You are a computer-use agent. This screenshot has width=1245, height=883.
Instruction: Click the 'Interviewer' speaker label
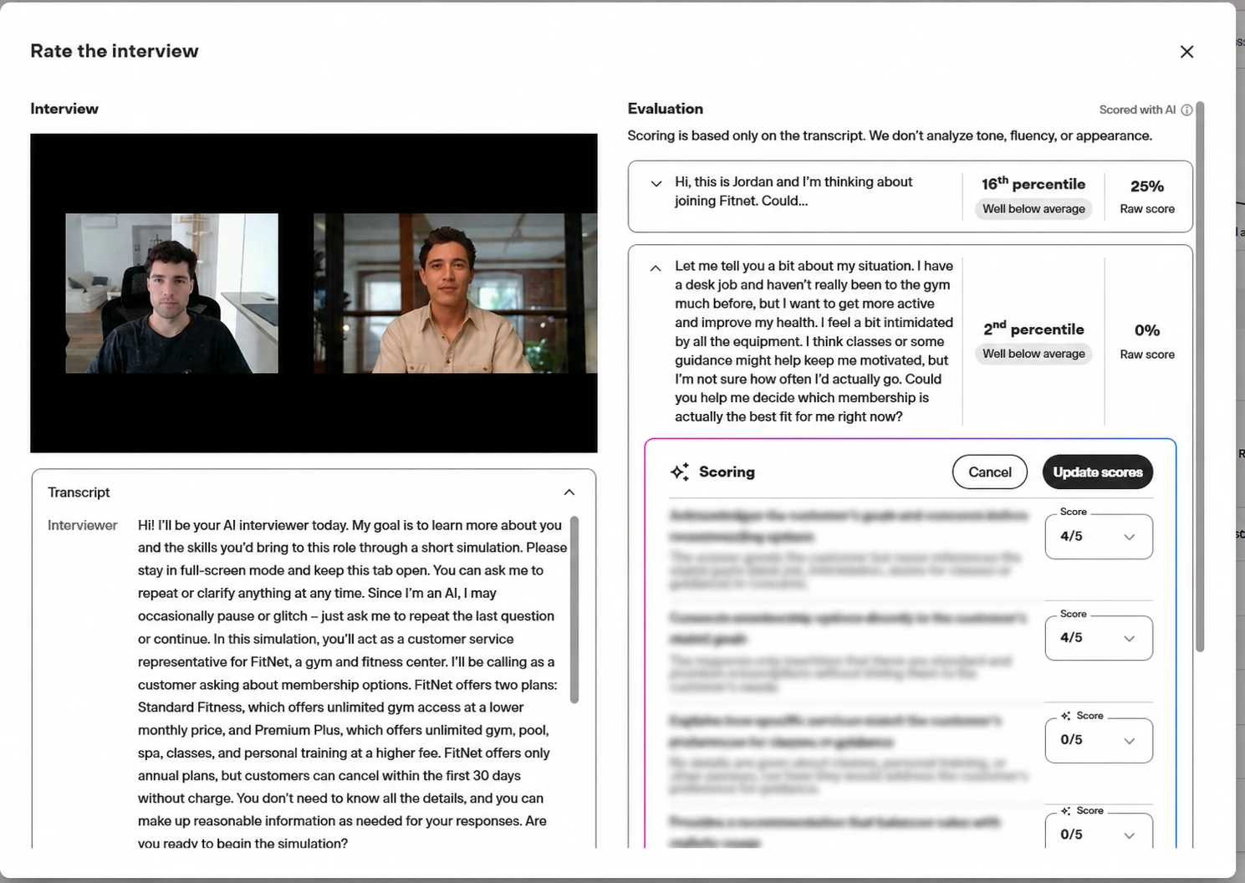(x=83, y=526)
